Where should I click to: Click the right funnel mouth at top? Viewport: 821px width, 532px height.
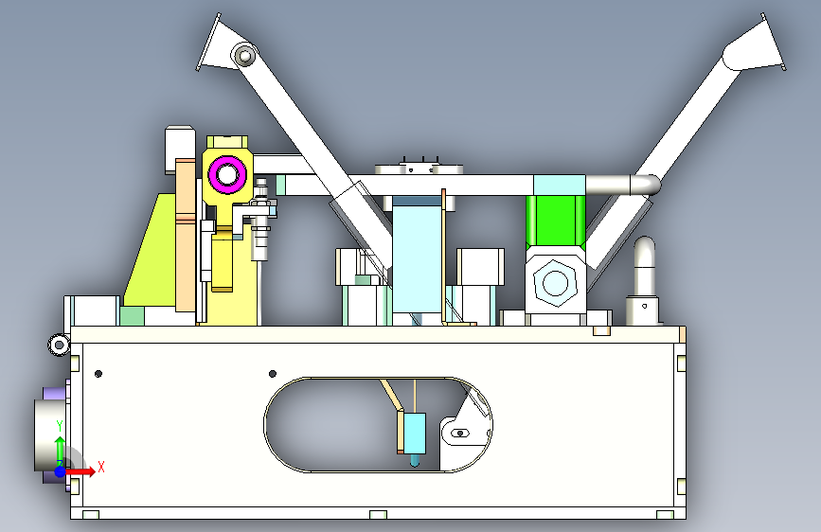click(x=756, y=43)
